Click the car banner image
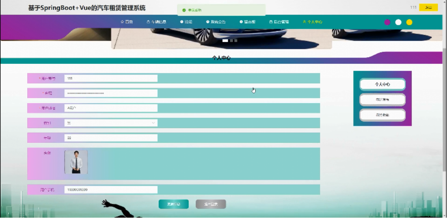 click(222, 39)
